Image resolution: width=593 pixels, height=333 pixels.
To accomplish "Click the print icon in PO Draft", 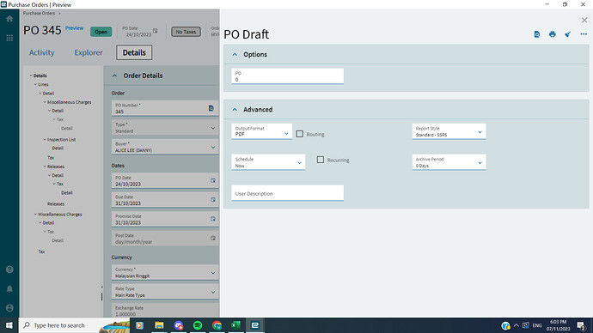I will pyautogui.click(x=552, y=34).
